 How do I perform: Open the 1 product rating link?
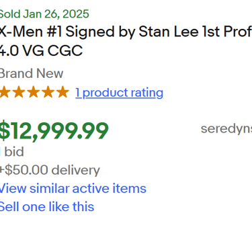(120, 93)
